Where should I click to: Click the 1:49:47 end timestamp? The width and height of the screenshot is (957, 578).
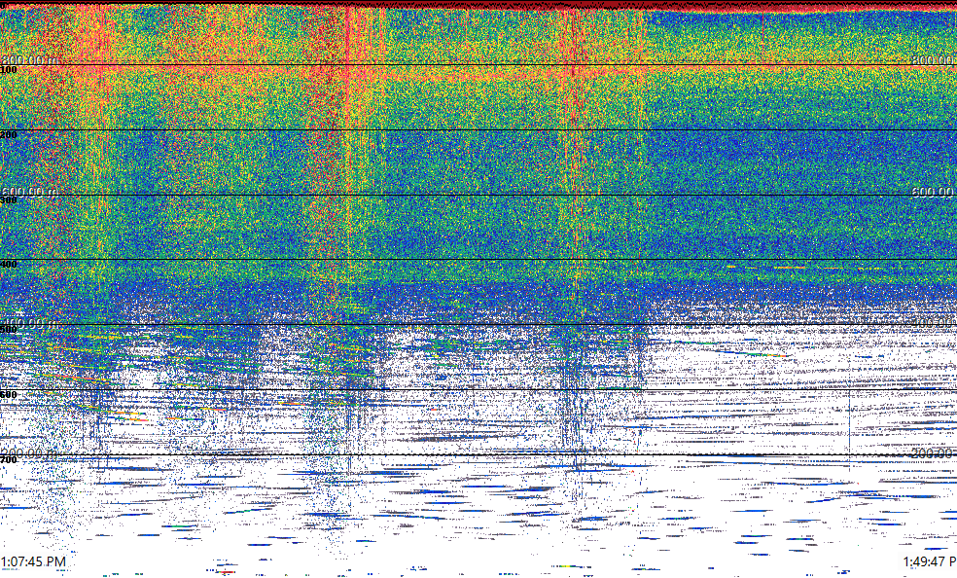tap(930, 561)
